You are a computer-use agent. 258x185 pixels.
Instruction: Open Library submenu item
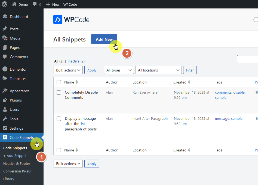pos(9,179)
